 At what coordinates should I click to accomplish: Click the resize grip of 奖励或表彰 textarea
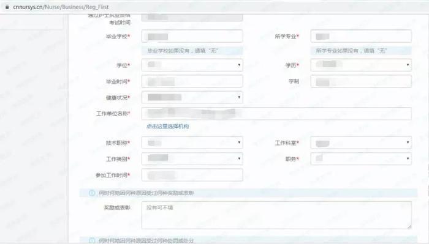coord(409,226)
